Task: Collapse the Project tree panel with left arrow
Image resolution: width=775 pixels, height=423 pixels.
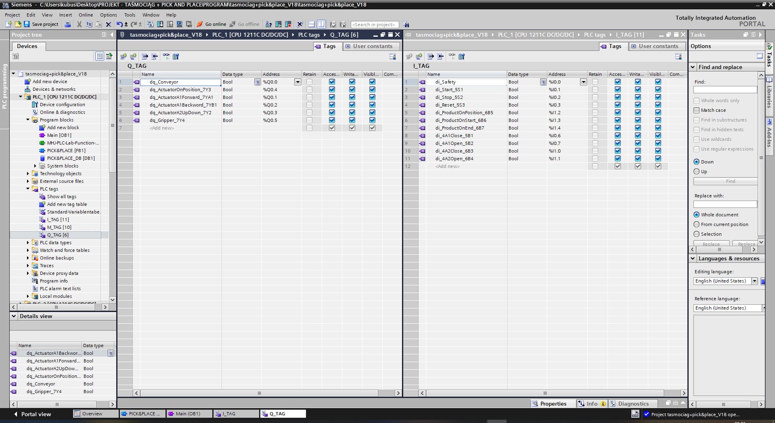Action: coord(112,35)
